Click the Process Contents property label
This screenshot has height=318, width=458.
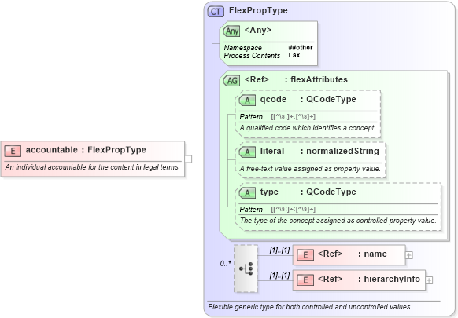(252, 56)
